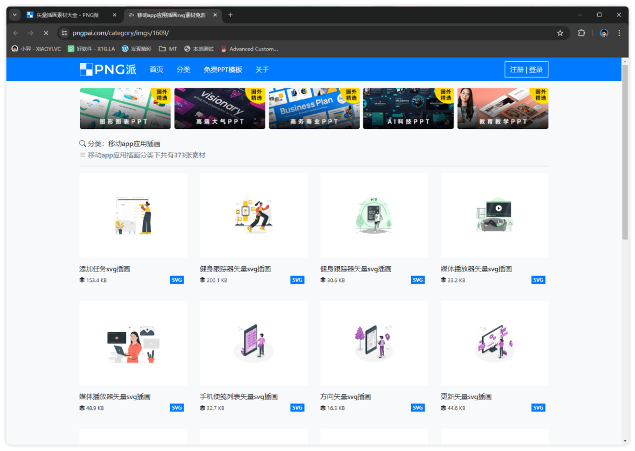The height and width of the screenshot is (451, 635).
Task: Open the 分类 navigation menu item
Action: (x=183, y=69)
